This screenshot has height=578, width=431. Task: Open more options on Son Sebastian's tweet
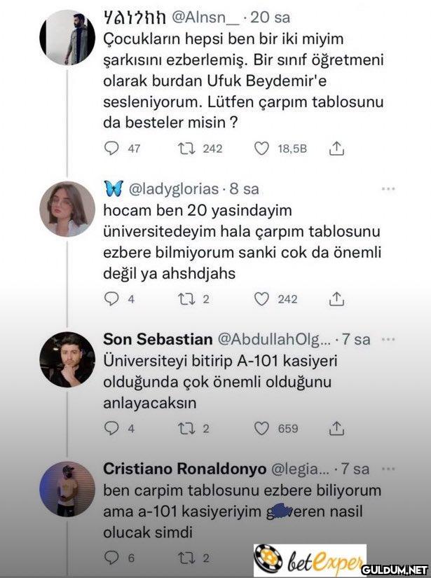point(388,338)
